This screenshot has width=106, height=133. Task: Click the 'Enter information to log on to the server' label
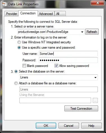41,37
